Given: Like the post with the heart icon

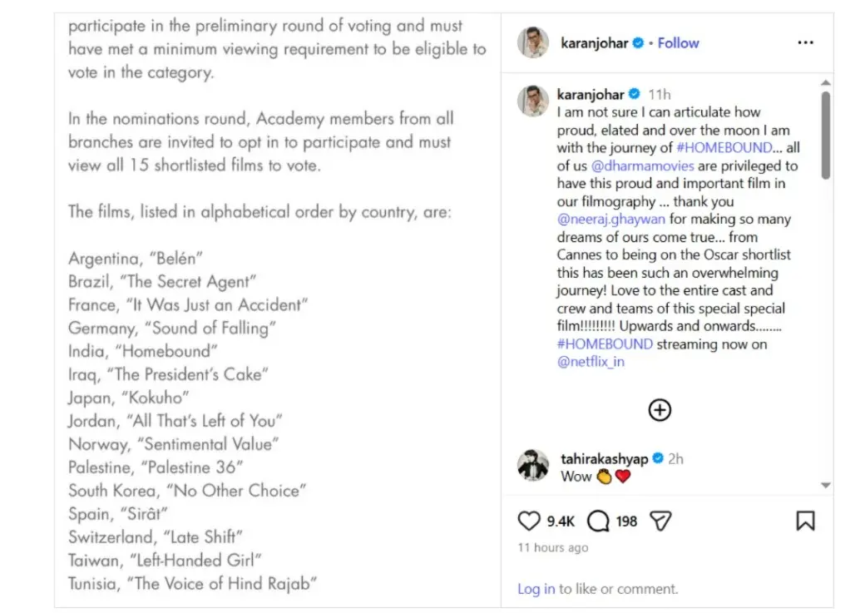Looking at the screenshot, I should 530,522.
